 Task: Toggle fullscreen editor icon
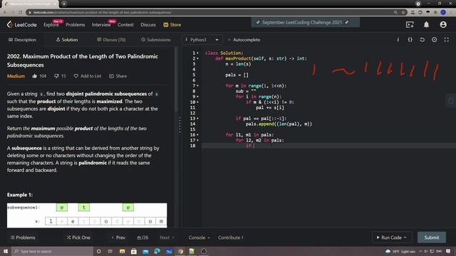(x=447, y=40)
